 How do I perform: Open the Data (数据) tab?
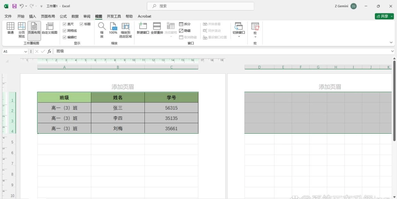point(75,16)
